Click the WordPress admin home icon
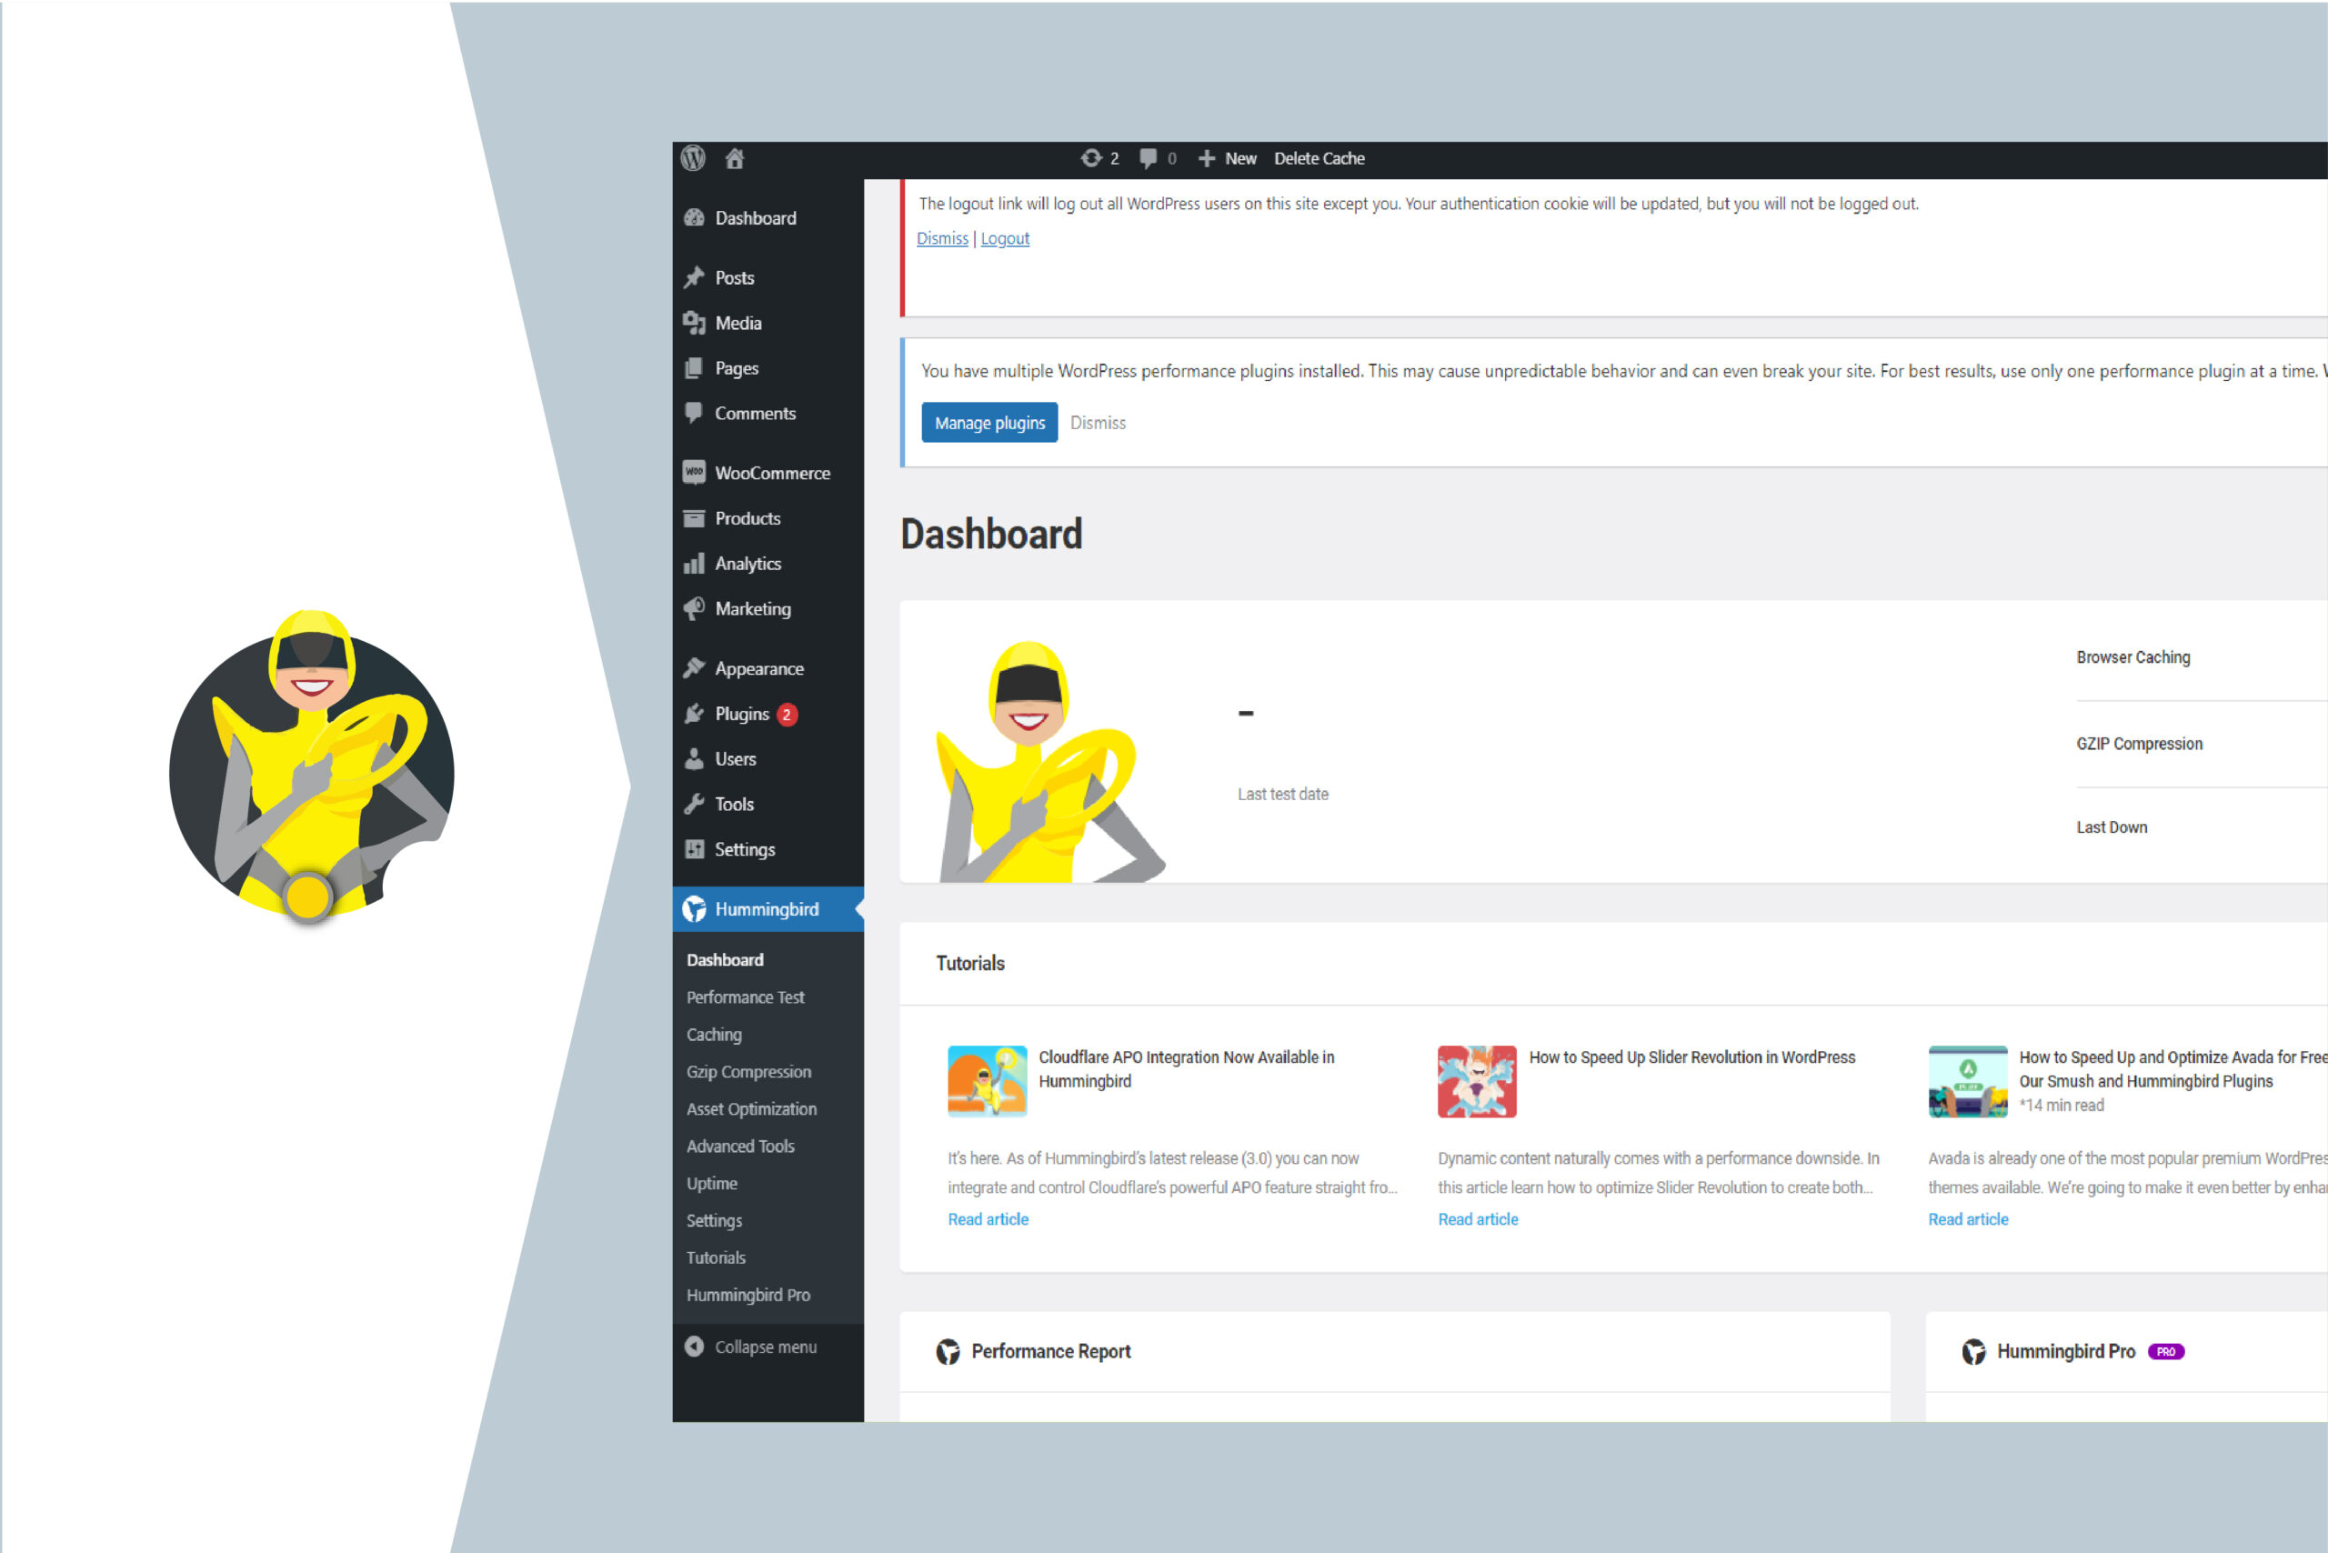The height and width of the screenshot is (1553, 2328). point(733,156)
